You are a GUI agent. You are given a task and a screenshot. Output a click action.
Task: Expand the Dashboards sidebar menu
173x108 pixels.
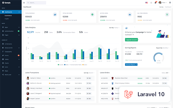pos(11,12)
